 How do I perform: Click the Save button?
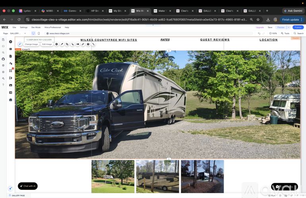pyautogui.click(x=270, y=27)
